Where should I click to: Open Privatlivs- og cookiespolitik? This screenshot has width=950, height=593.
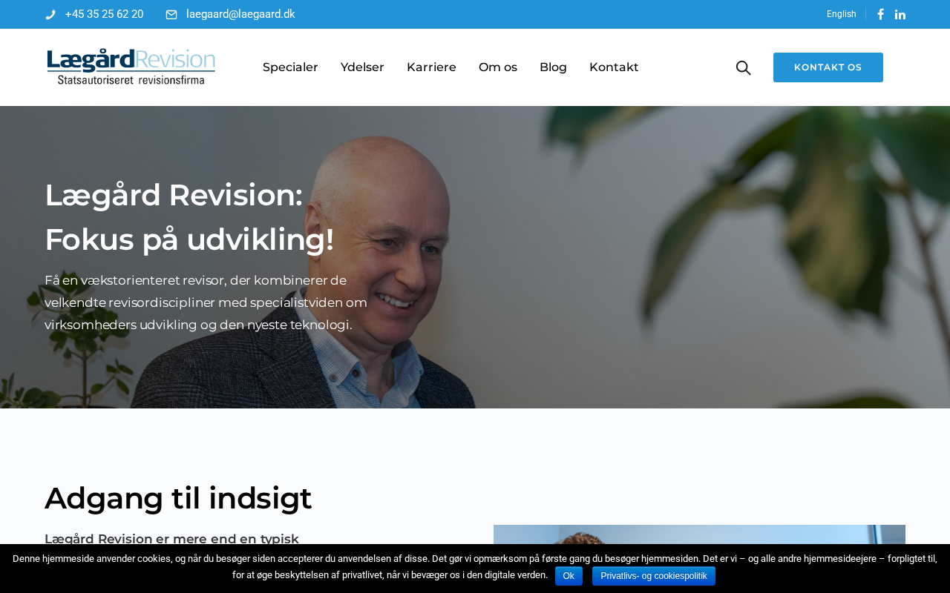[x=654, y=576]
